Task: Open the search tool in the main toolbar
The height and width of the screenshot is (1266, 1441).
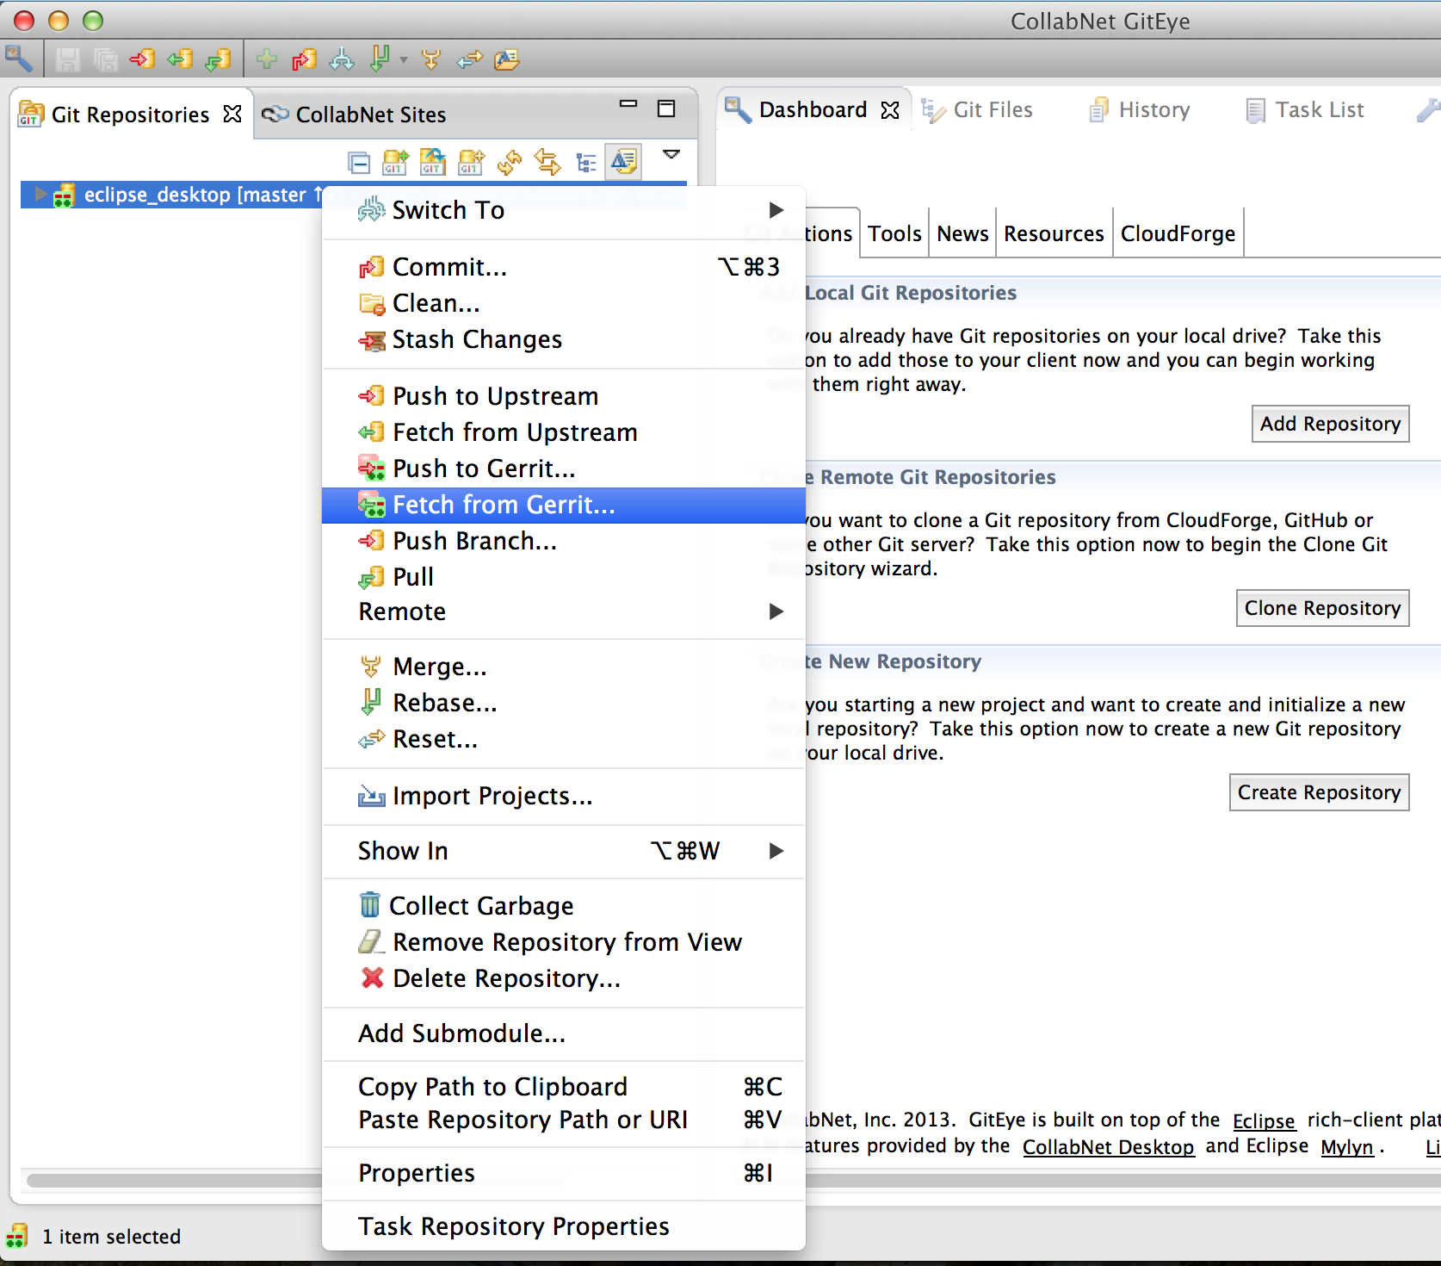Action: point(19,59)
